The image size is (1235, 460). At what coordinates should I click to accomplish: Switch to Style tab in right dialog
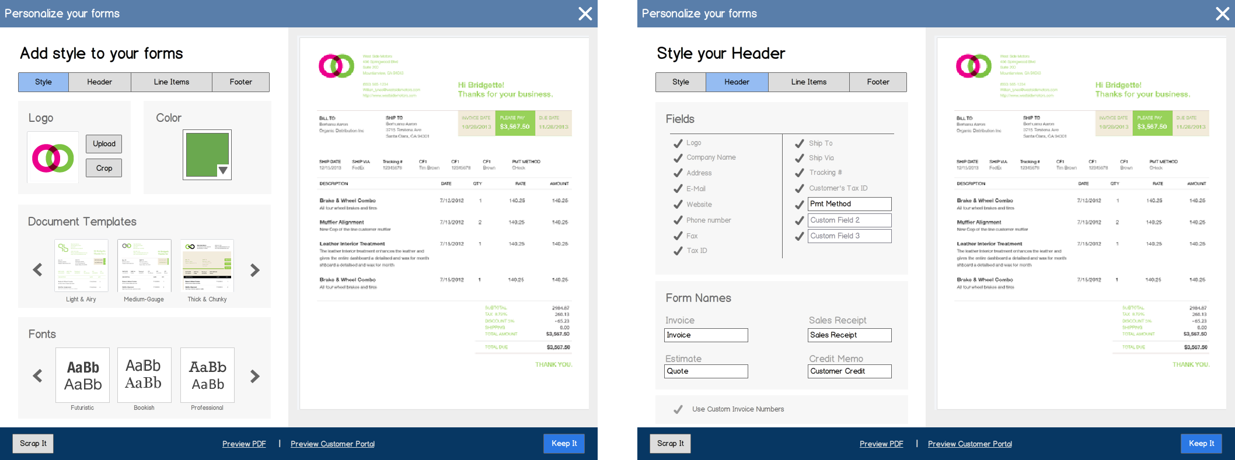point(681,82)
